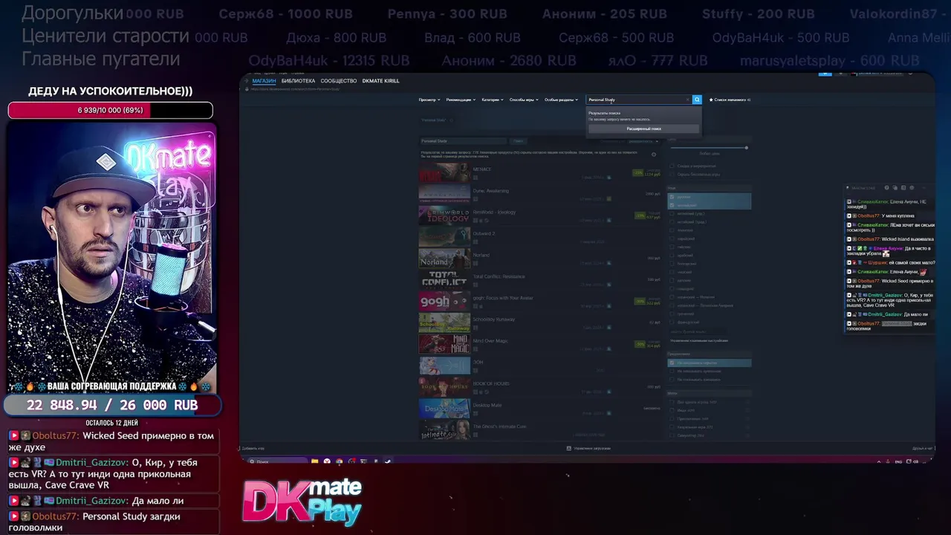Open the DKMATE KIRILL profile tab
Screen dimensions: 951x535
tap(380, 80)
